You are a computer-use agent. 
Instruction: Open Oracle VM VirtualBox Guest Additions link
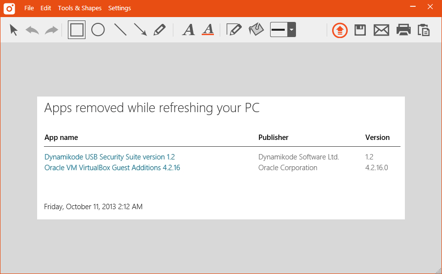112,168
